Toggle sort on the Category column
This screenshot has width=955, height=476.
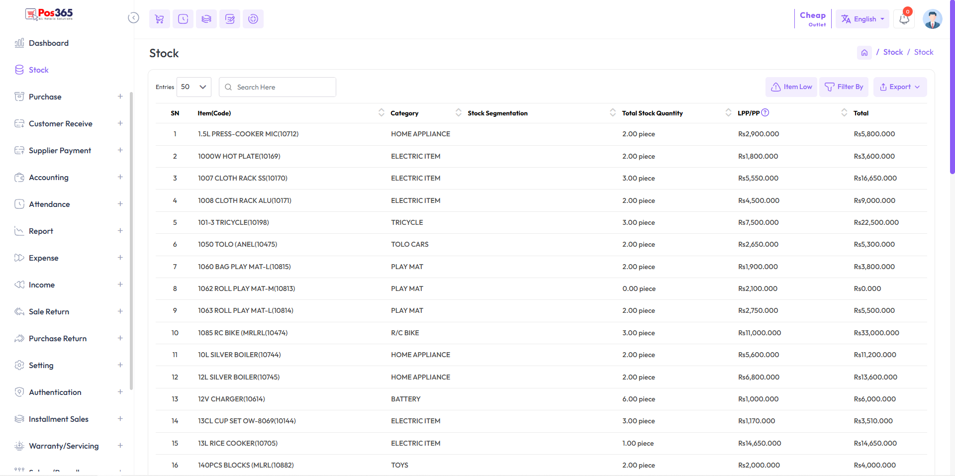click(458, 113)
